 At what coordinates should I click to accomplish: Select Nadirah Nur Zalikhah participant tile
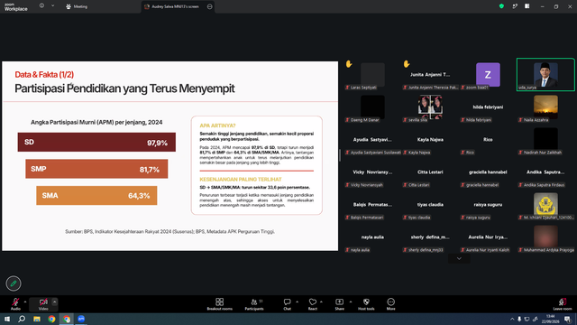[x=545, y=140]
